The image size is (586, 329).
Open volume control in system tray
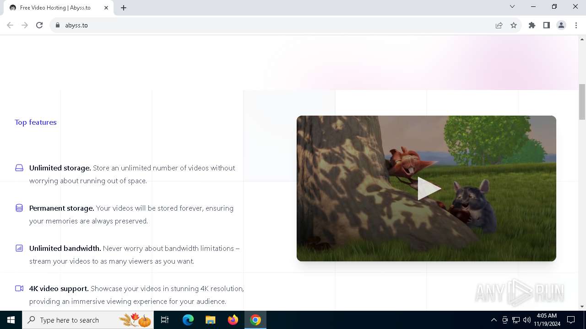(526, 320)
